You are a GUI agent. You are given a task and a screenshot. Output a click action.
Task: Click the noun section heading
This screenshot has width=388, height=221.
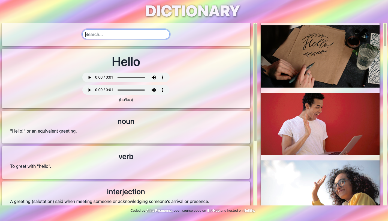coord(126,121)
